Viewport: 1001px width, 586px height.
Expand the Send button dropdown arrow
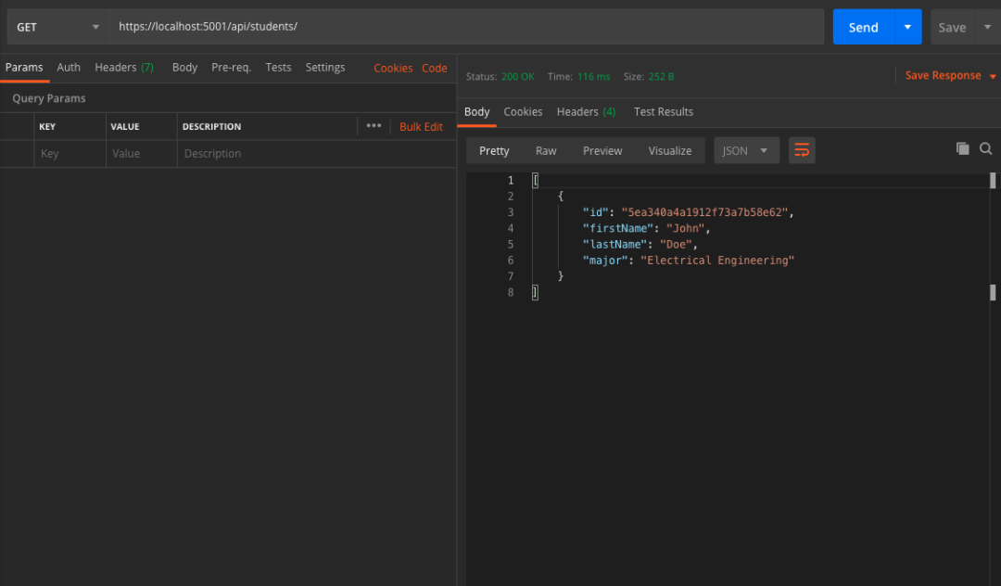[x=907, y=27]
